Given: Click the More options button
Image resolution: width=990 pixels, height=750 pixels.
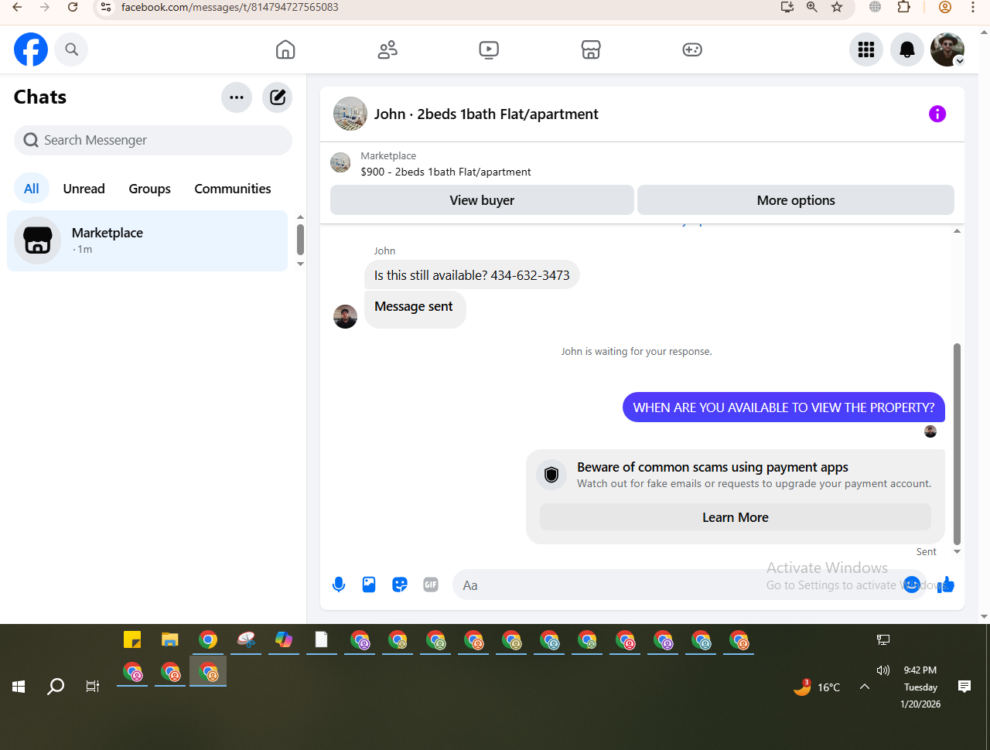Looking at the screenshot, I should pos(796,200).
